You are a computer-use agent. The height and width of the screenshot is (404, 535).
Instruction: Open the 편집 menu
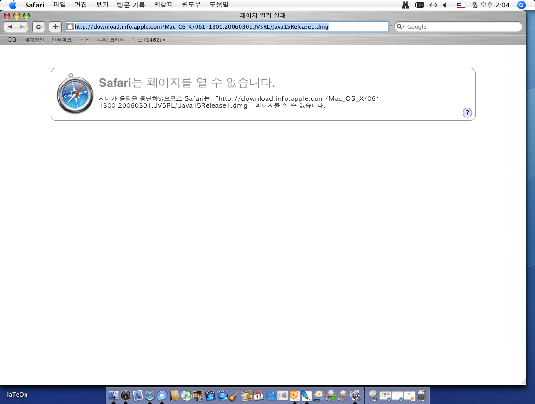pyautogui.click(x=80, y=5)
